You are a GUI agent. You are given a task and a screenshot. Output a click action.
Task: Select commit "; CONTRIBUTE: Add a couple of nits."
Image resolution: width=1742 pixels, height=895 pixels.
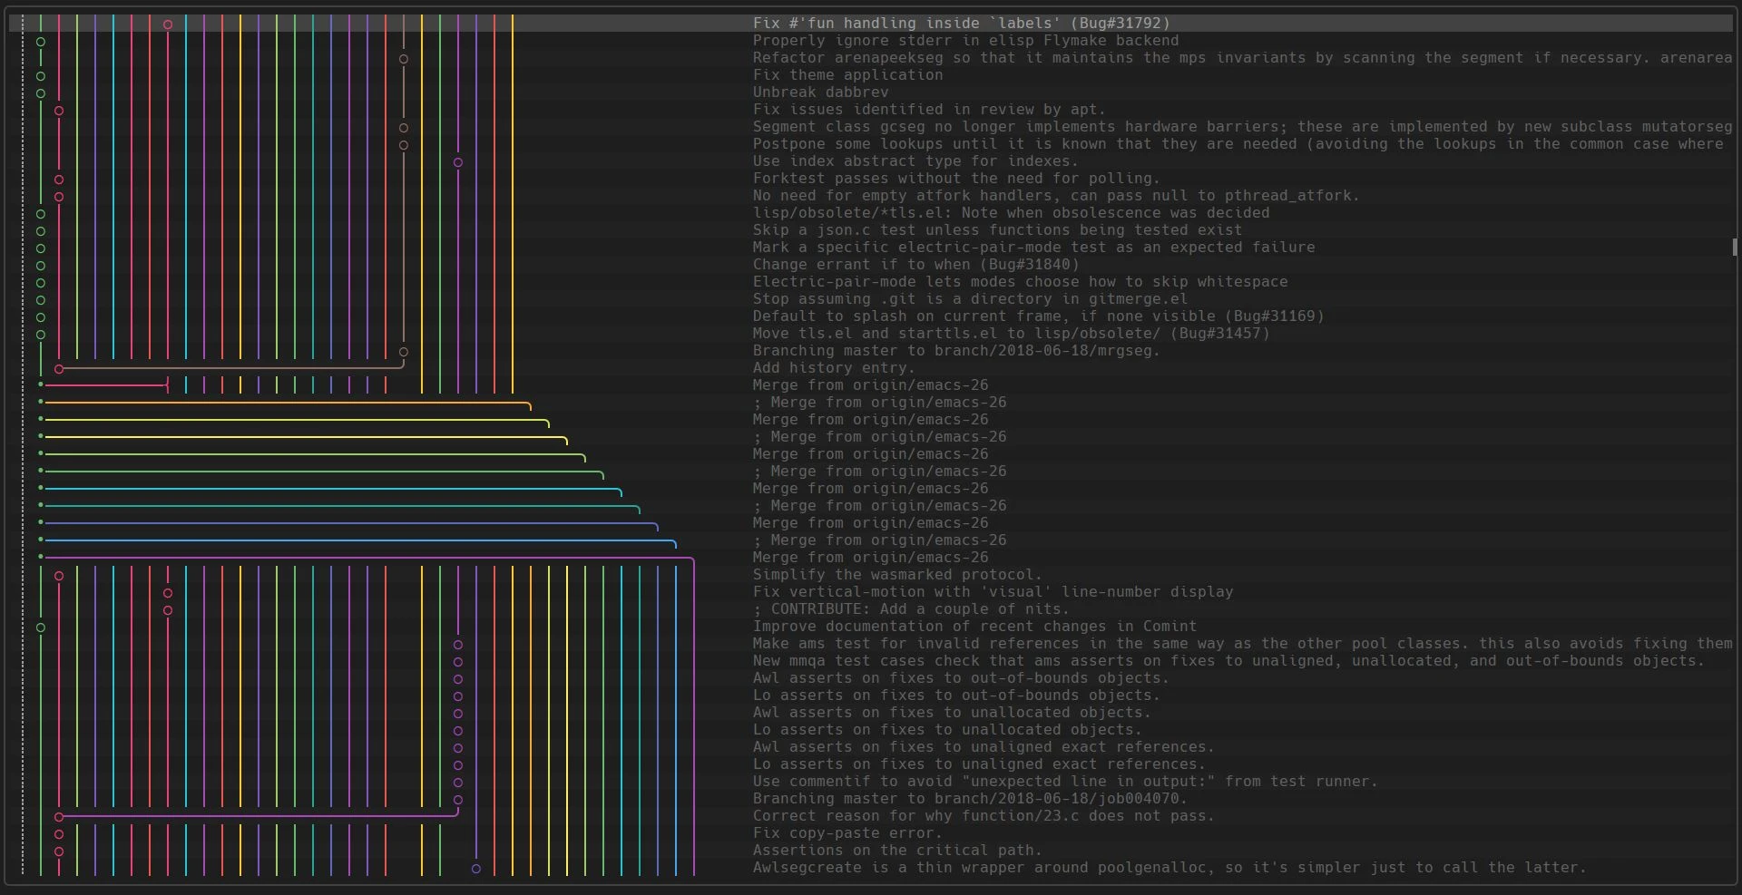(911, 609)
